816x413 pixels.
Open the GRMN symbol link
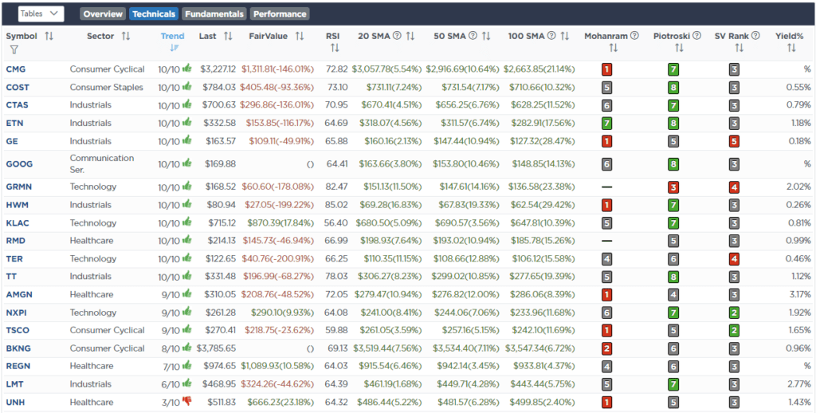pos(19,187)
